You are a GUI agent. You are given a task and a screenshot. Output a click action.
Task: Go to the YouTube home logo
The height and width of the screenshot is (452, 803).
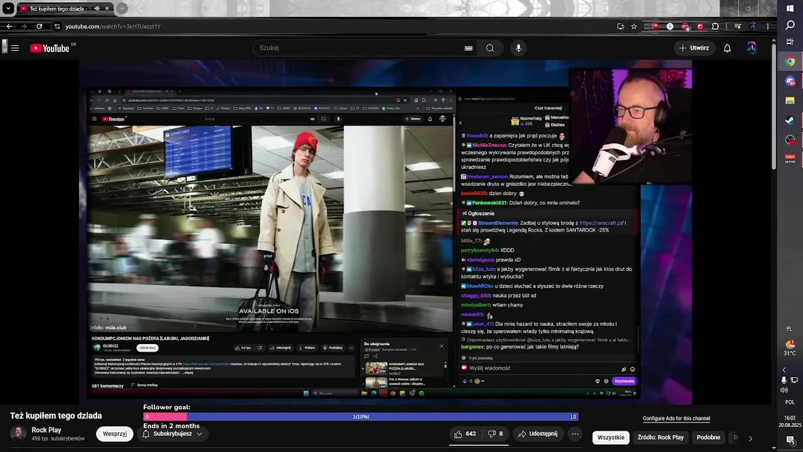coord(50,48)
